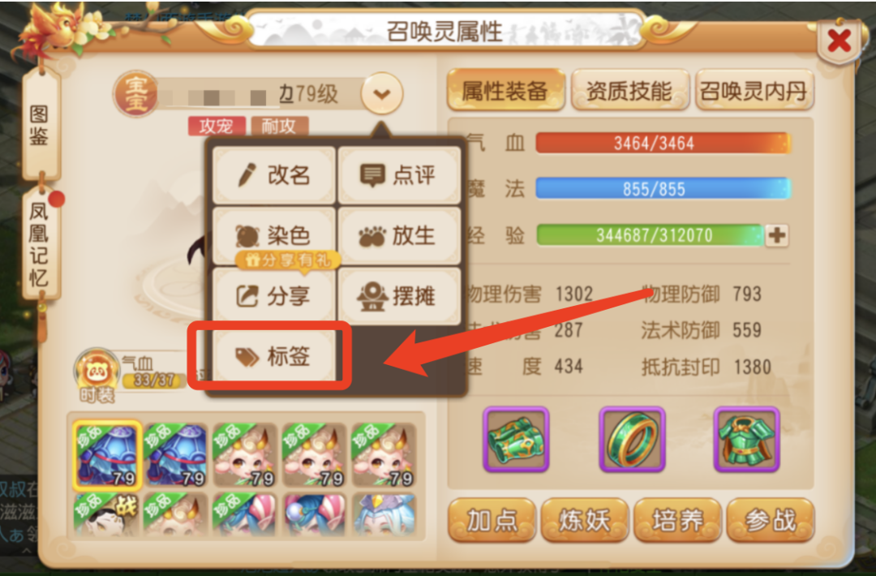Select the 标签 tag option
876x576 pixels.
tap(274, 356)
